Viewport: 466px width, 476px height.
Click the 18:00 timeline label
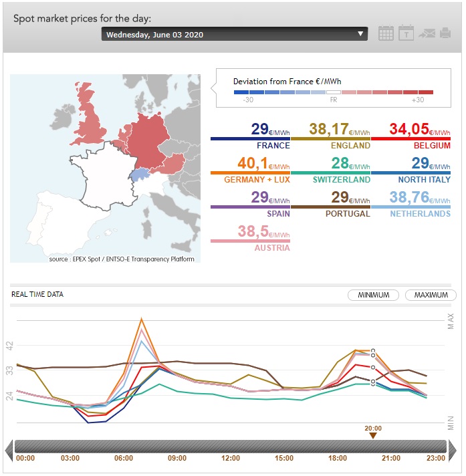(337, 458)
